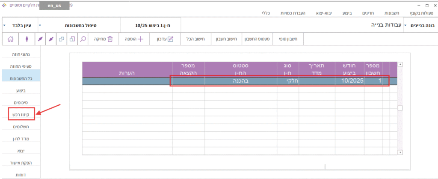Click the חשבון סופי button
The image size is (438, 179).
pos(288,39)
